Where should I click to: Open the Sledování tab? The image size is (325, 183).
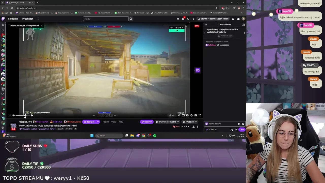(x=13, y=19)
